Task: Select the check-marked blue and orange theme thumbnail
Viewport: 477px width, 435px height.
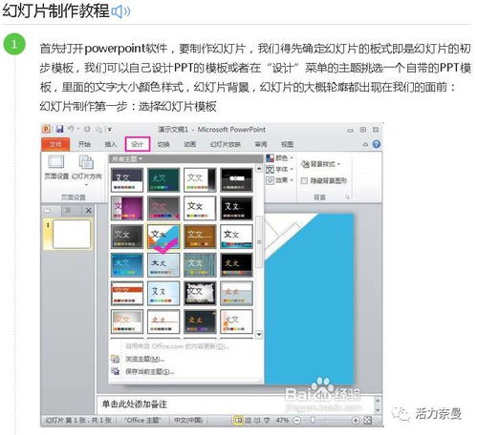Action: coord(163,237)
